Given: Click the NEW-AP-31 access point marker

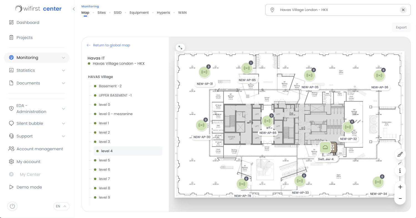Looking at the screenshot, I should tap(204, 72).
